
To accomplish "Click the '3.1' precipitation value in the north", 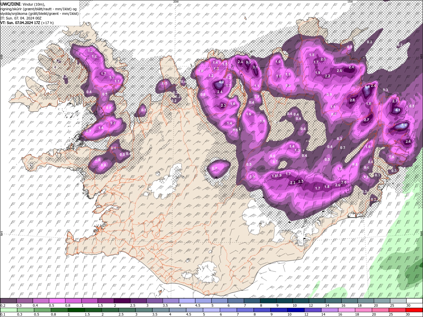I will [255, 67].
